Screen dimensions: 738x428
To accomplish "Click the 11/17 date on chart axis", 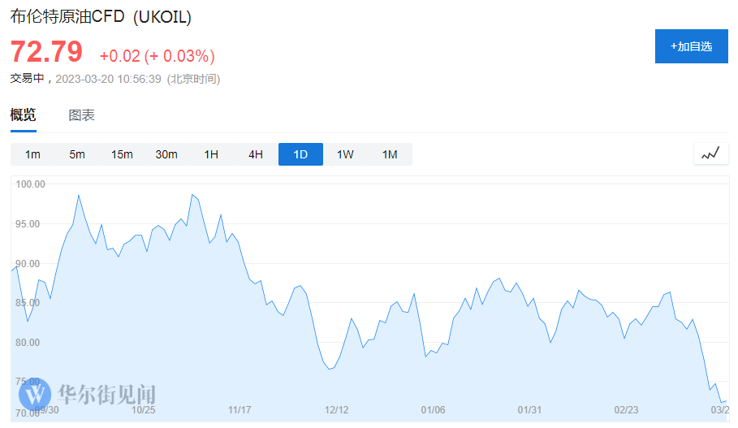I will (240, 410).
